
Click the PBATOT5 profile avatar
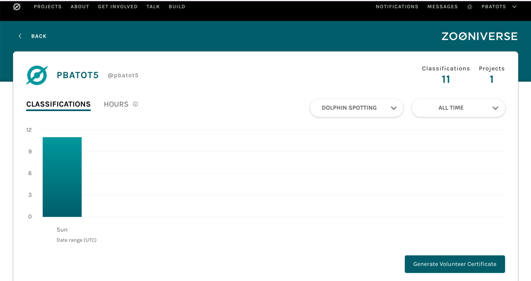[x=37, y=75]
